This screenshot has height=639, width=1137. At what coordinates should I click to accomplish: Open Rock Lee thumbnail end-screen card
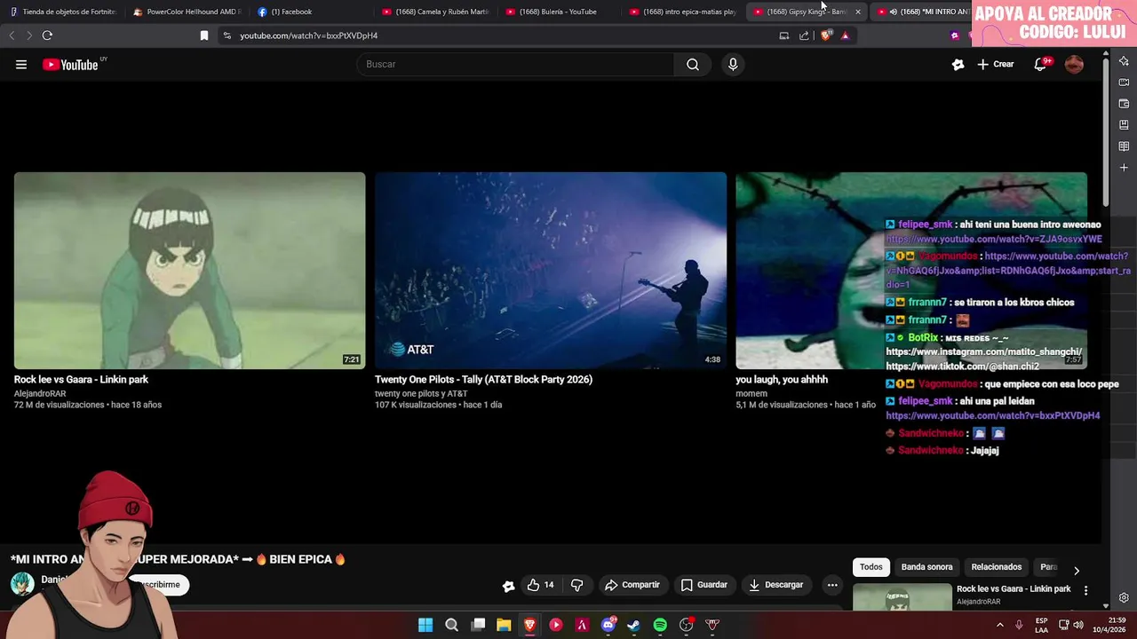tap(189, 271)
